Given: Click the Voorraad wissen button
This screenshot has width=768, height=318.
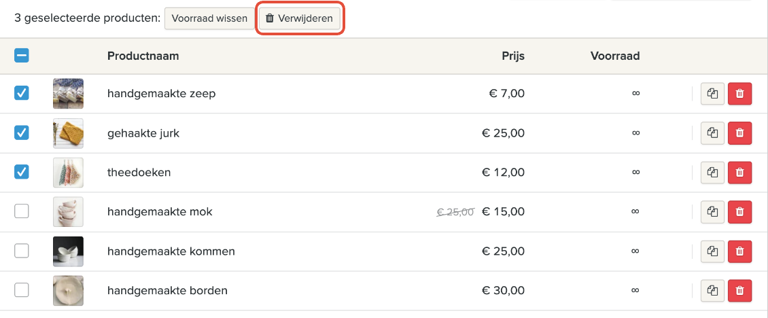Looking at the screenshot, I should click(209, 19).
